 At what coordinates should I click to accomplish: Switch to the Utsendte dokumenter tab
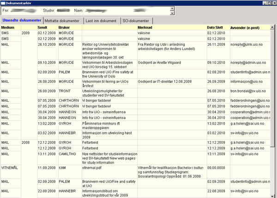22,20
